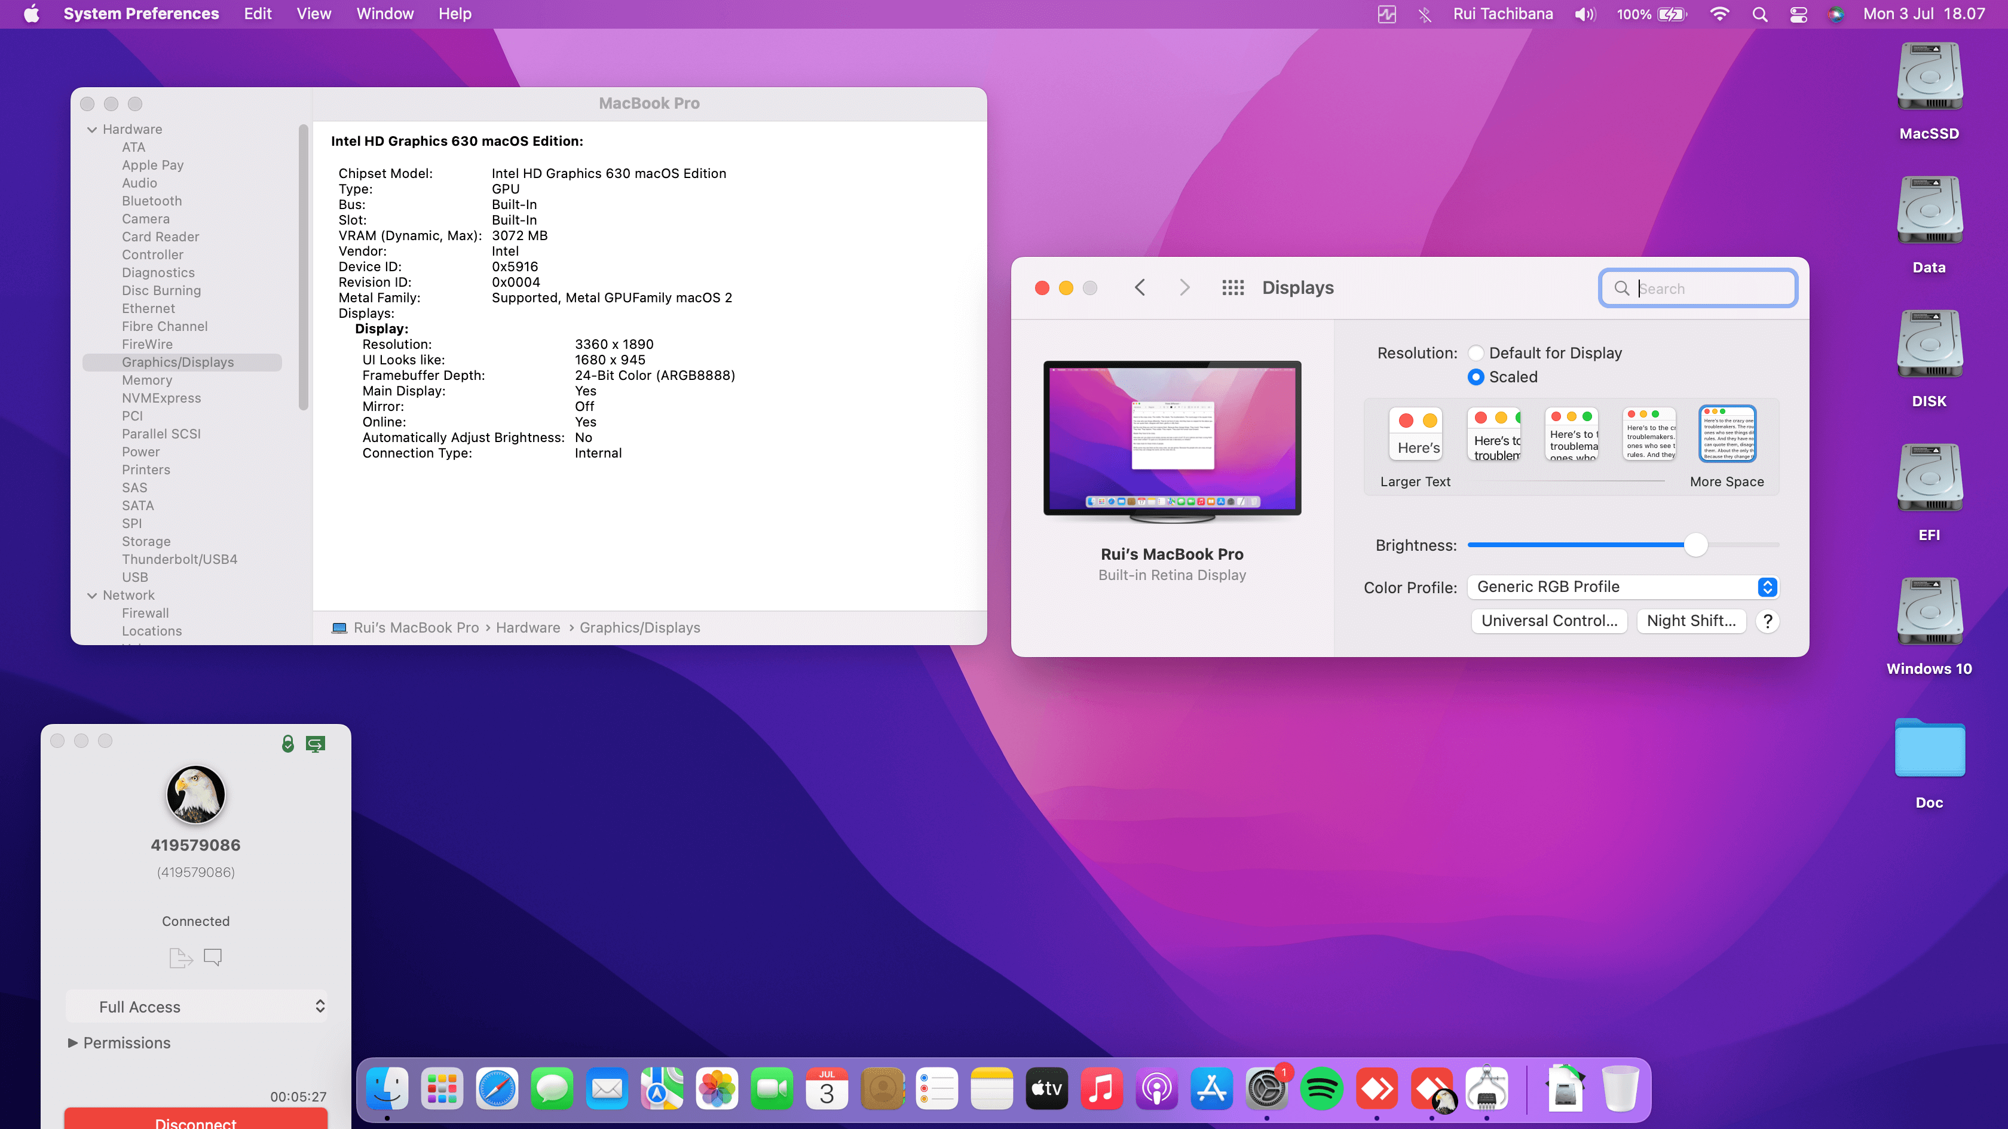Open Finder from the Dock
2008x1129 pixels.
click(387, 1088)
